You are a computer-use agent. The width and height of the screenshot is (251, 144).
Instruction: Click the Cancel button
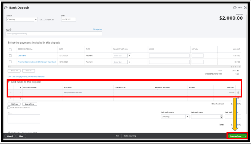[10, 136]
